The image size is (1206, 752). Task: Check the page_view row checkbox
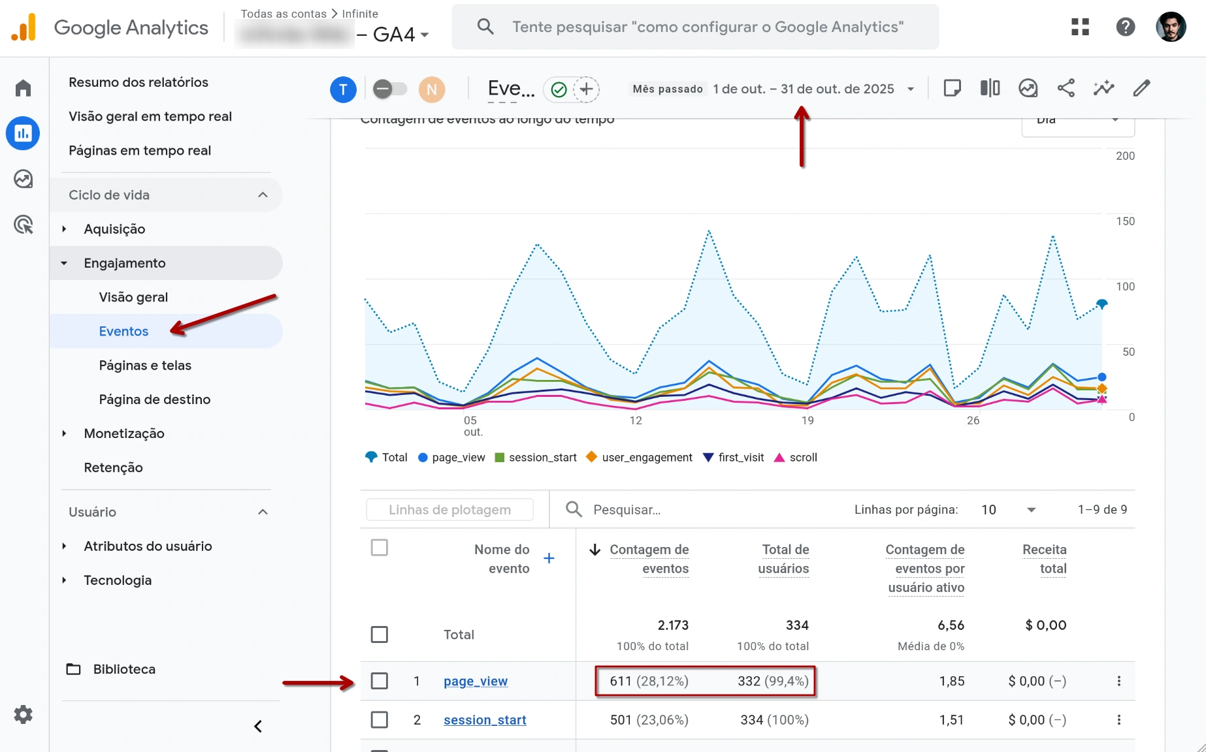(379, 680)
